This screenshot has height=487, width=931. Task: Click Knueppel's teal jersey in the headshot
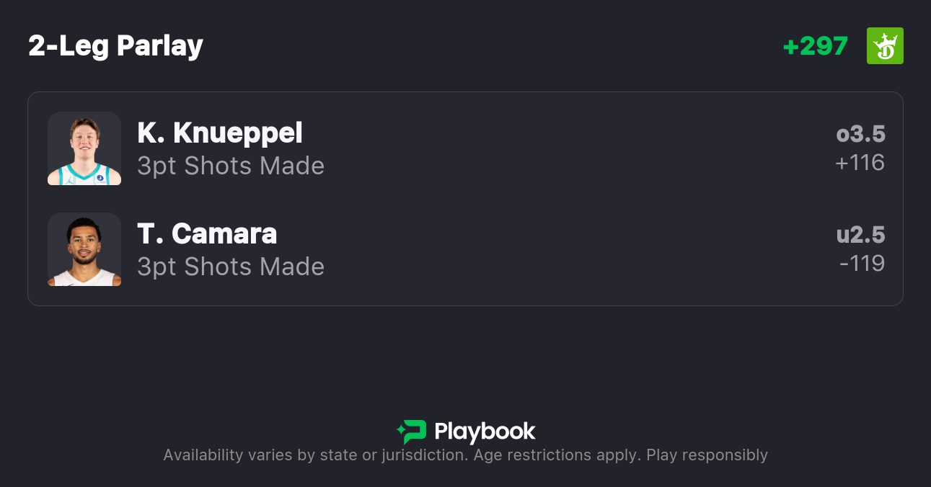tap(84, 176)
